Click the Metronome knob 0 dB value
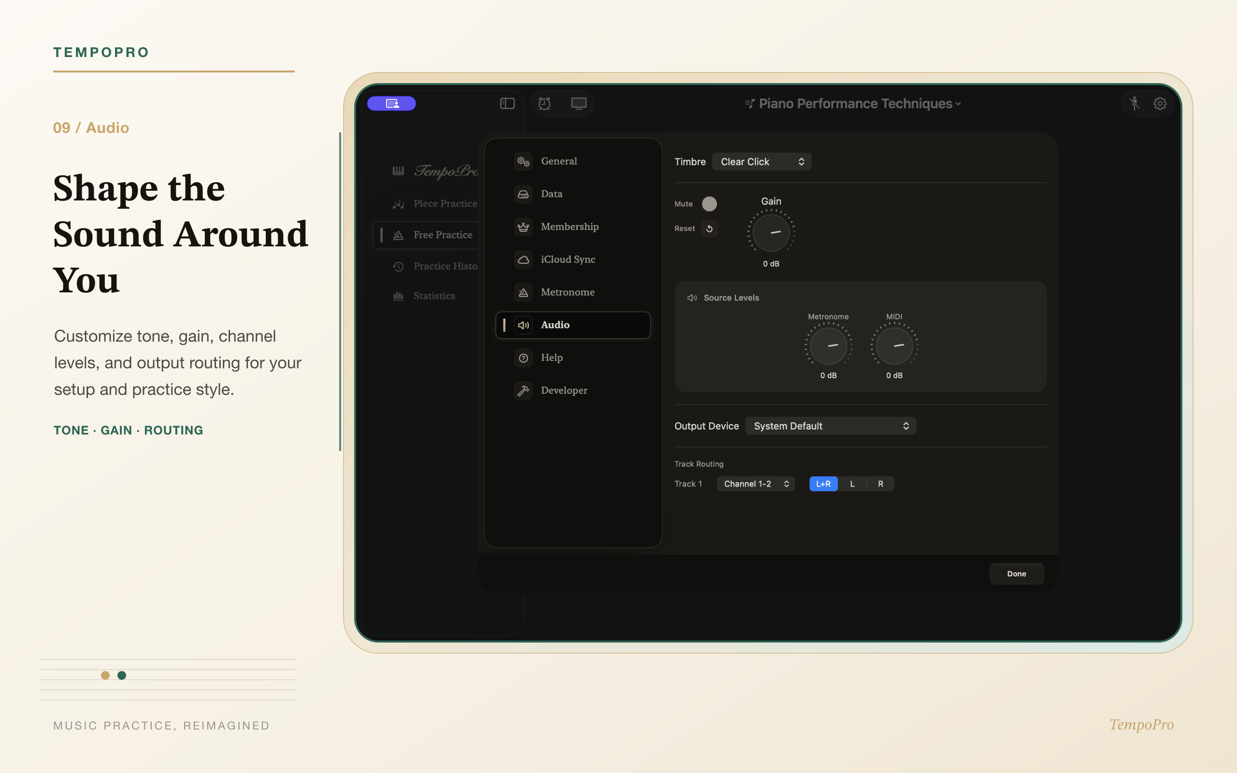Viewport: 1237px width, 773px height. 828,376
